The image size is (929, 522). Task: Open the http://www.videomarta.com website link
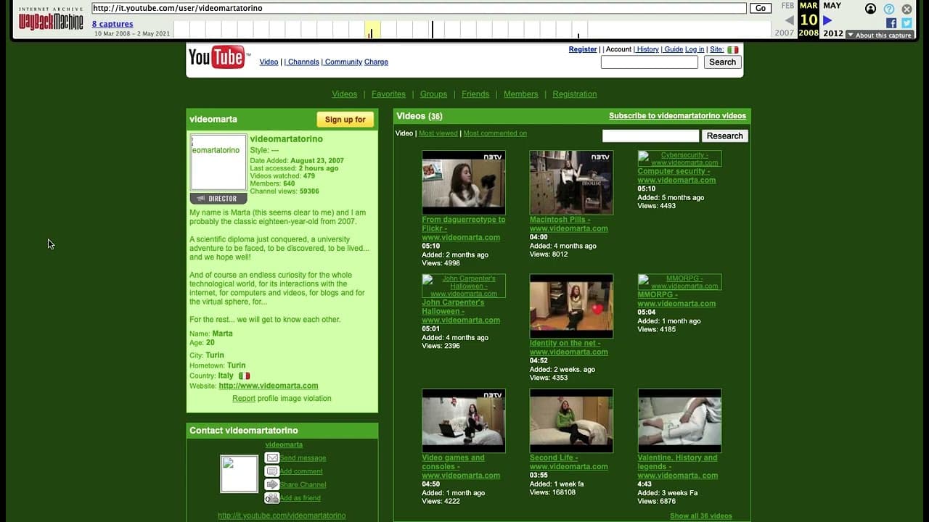[x=269, y=386]
